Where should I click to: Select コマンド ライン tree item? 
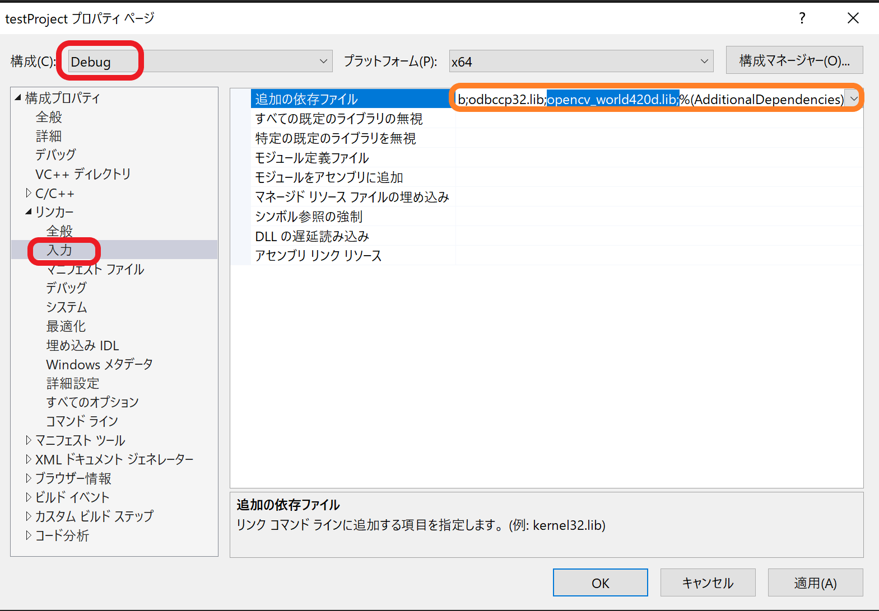coord(82,421)
